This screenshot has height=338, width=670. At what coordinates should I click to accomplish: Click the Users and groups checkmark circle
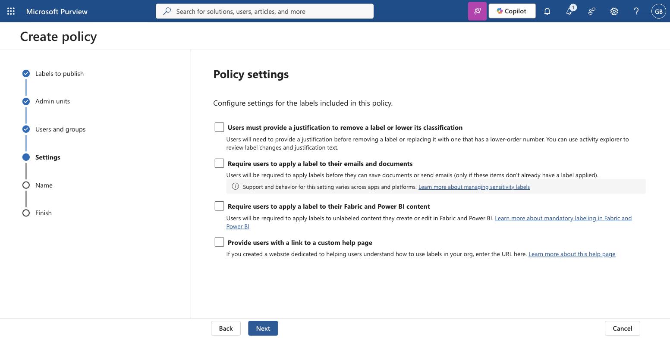tap(26, 129)
